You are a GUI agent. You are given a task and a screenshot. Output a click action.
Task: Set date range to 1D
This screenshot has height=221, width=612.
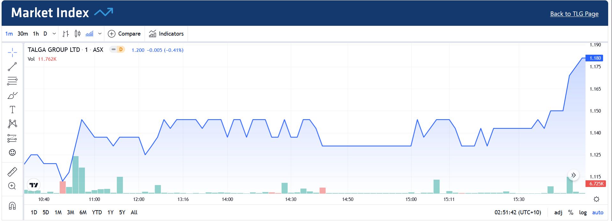point(34,212)
